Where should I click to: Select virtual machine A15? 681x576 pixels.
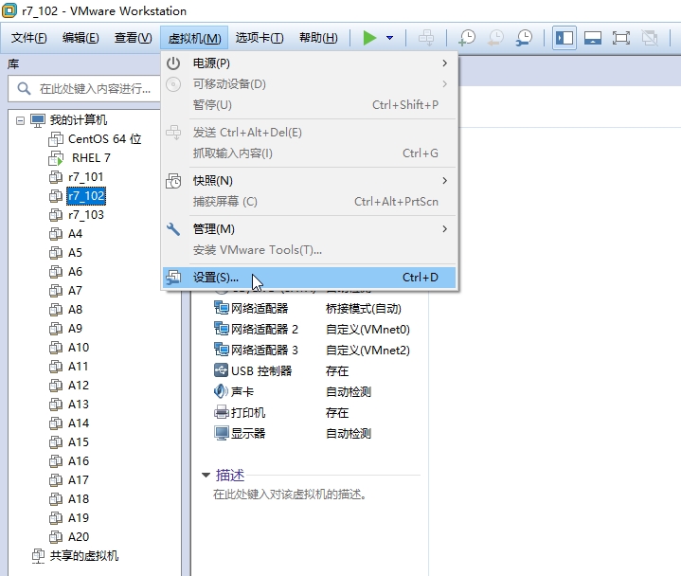pyautogui.click(x=79, y=442)
